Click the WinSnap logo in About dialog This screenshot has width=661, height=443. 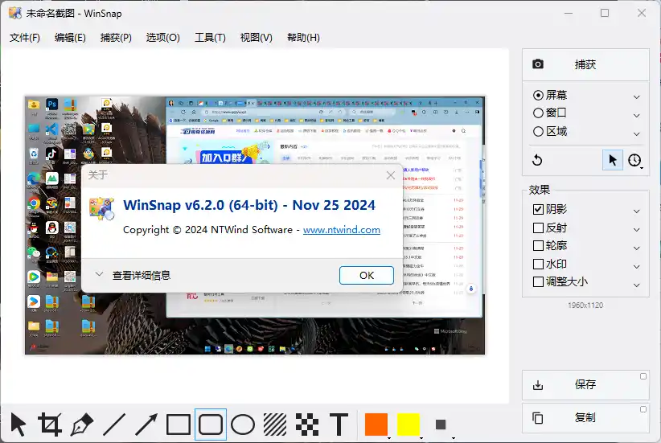[101, 209]
